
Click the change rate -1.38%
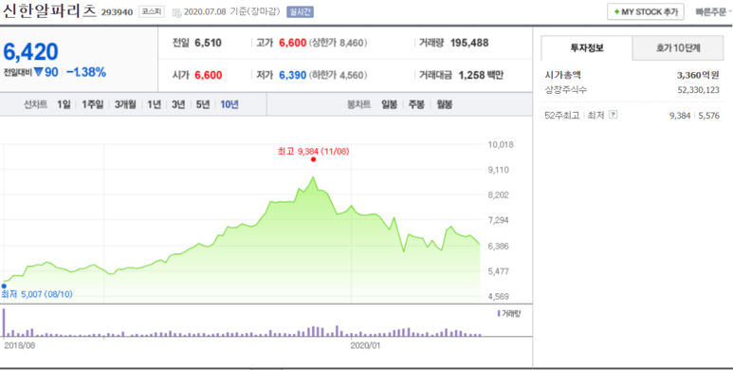coord(86,72)
